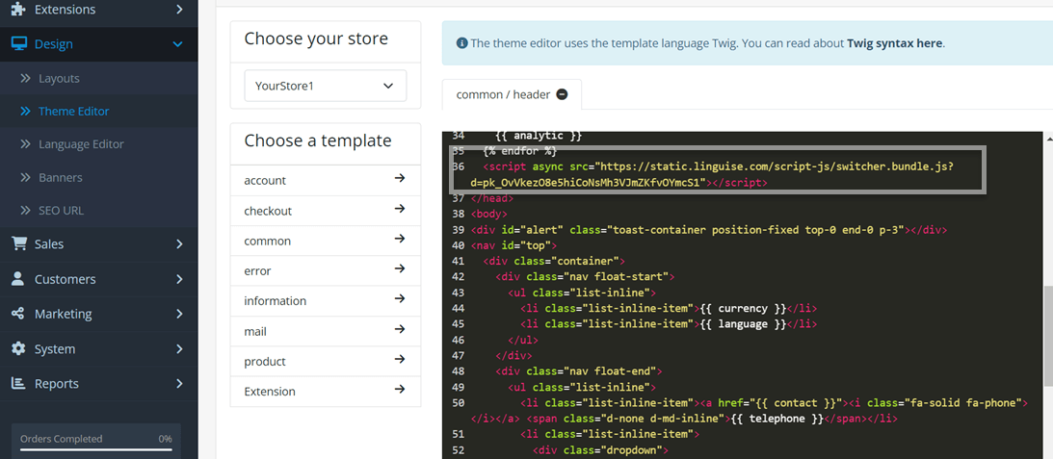The height and width of the screenshot is (459, 1053).
Task: Collapse the Design menu chevron
Action: (x=178, y=44)
